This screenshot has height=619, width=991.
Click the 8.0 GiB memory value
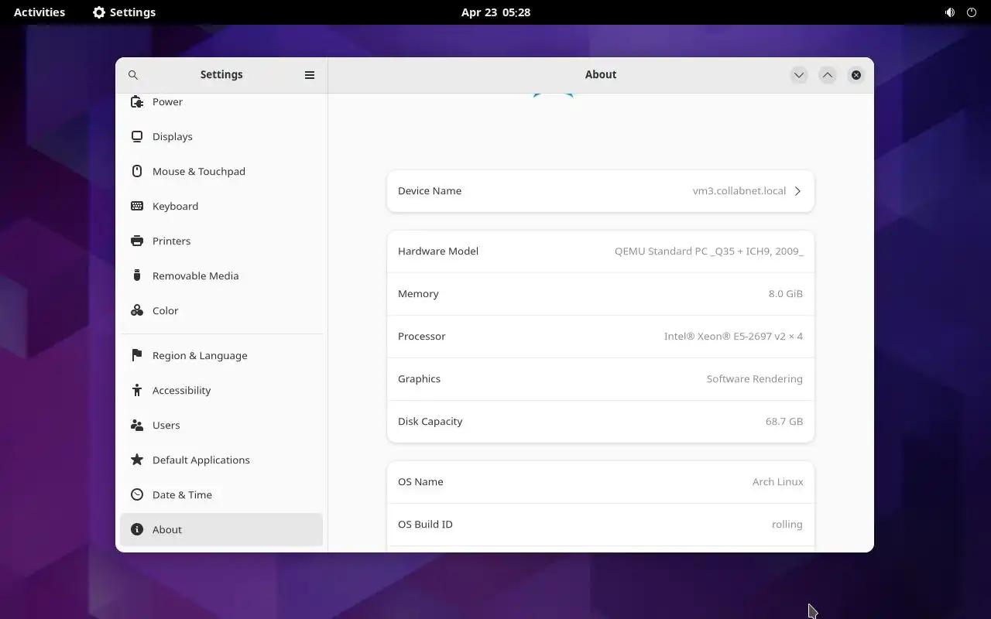[x=786, y=294]
